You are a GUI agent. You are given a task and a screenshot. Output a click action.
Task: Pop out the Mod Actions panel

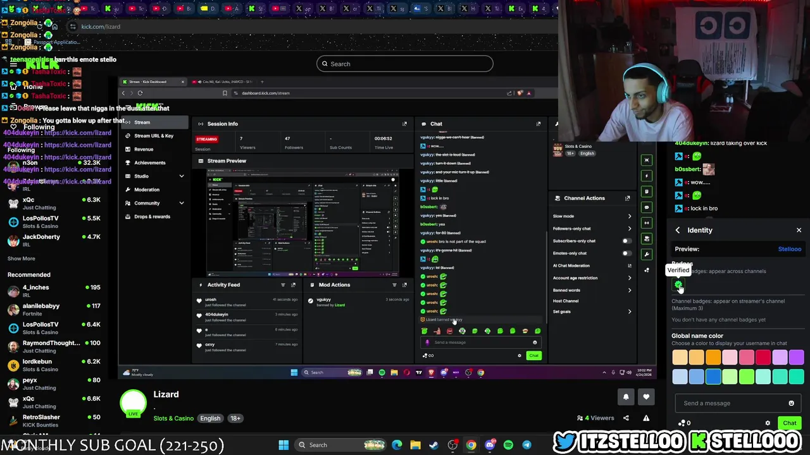click(x=404, y=285)
